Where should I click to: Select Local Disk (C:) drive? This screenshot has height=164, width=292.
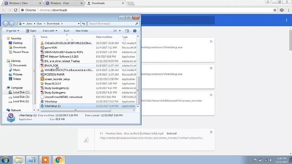click(x=21, y=92)
